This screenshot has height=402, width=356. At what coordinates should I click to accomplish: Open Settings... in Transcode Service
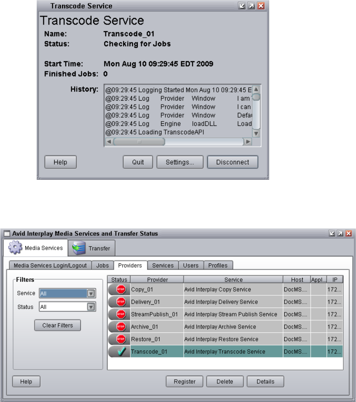(x=180, y=162)
